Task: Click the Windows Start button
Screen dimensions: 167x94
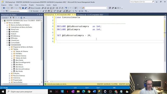Action: [x=3, y=92]
